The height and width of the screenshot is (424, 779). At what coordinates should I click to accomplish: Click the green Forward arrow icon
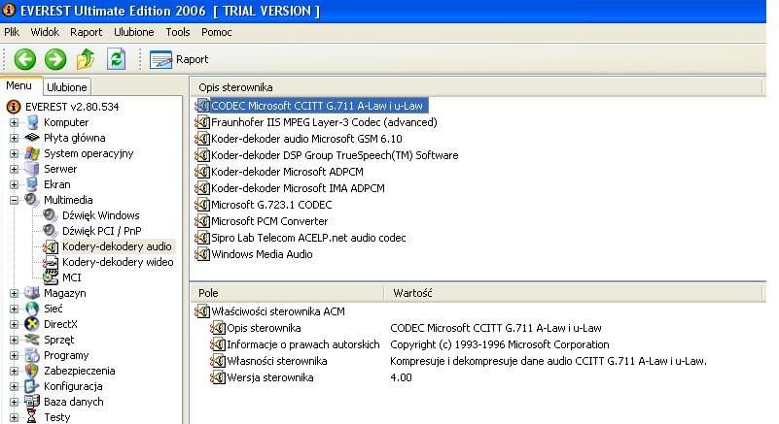[x=55, y=59]
